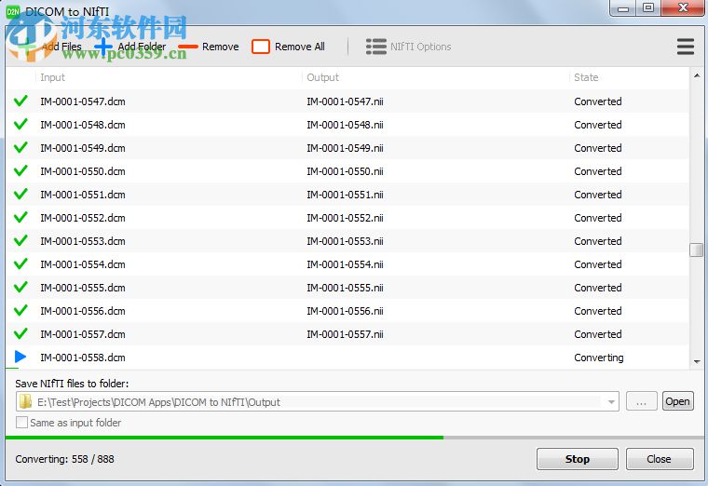Screen dimensions: 708x486
Task: Expand the output folder path dropdown
Action: (x=611, y=401)
